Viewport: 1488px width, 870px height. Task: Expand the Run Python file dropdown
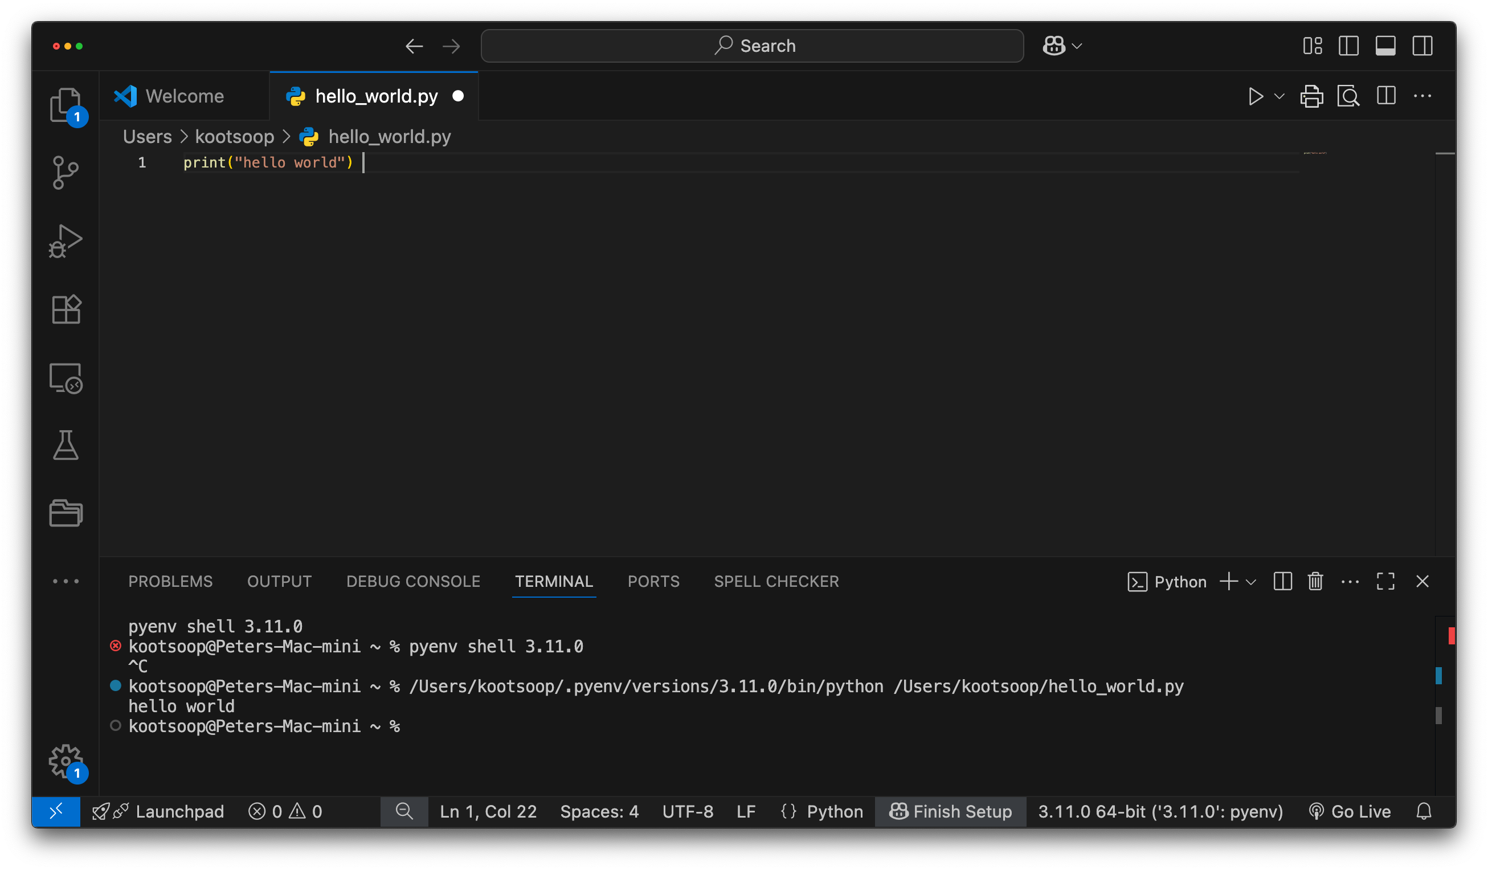pos(1279,96)
